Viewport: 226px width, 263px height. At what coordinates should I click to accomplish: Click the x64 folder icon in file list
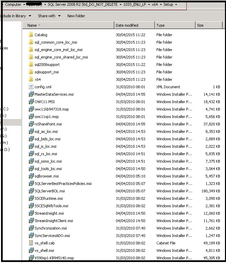31,79
